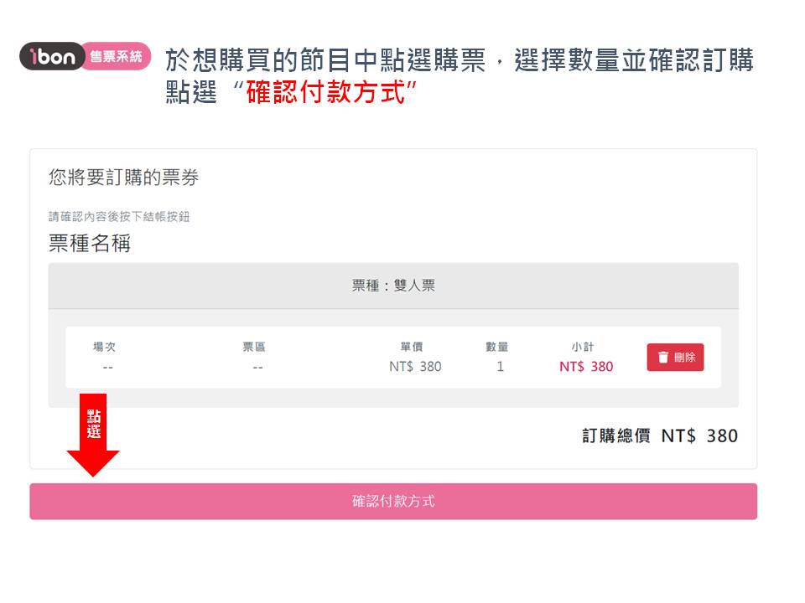Click the 單價 column label
805x603 pixels.
pos(412,347)
